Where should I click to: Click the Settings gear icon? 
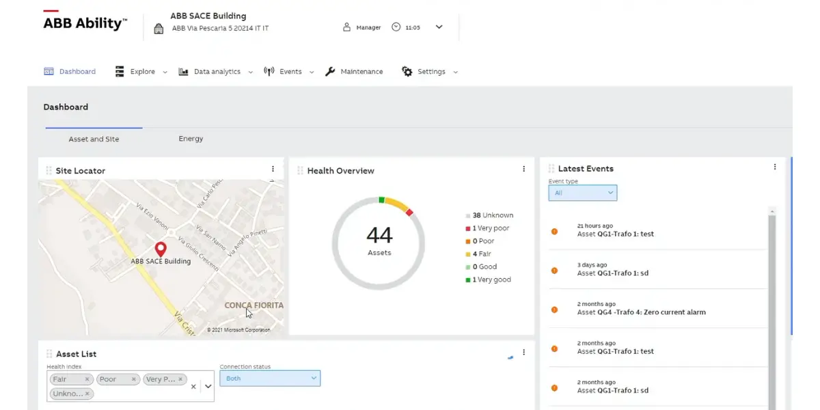pyautogui.click(x=407, y=71)
